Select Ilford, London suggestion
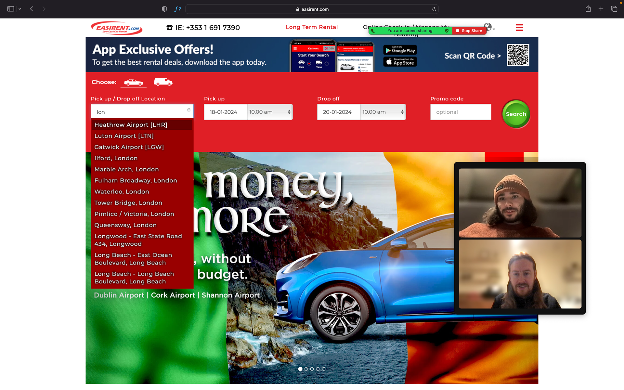The height and width of the screenshot is (390, 624). point(142,158)
